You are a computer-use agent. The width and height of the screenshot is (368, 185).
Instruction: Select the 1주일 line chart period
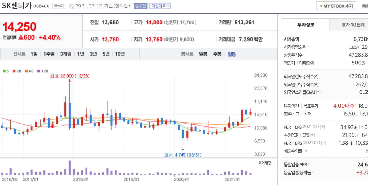point(49,54)
